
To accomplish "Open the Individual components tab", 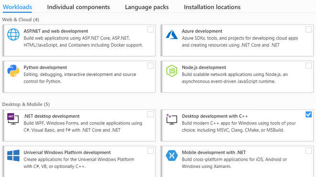I will [x=79, y=7].
